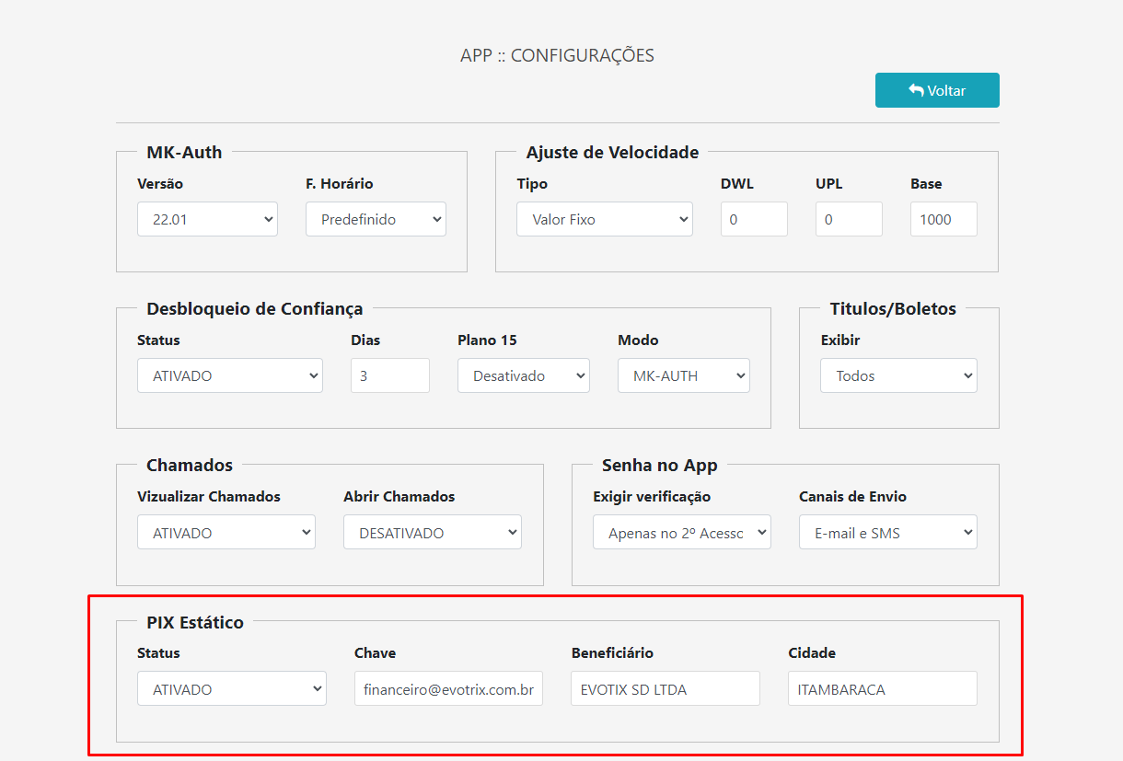
Task: Open the Desbloqueio de Confiança Status dropdown
Action: point(230,375)
